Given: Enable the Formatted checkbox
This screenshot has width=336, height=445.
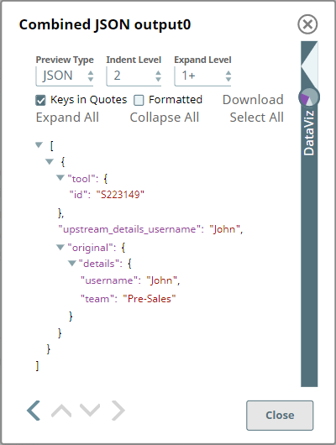Looking at the screenshot, I should pos(139,100).
